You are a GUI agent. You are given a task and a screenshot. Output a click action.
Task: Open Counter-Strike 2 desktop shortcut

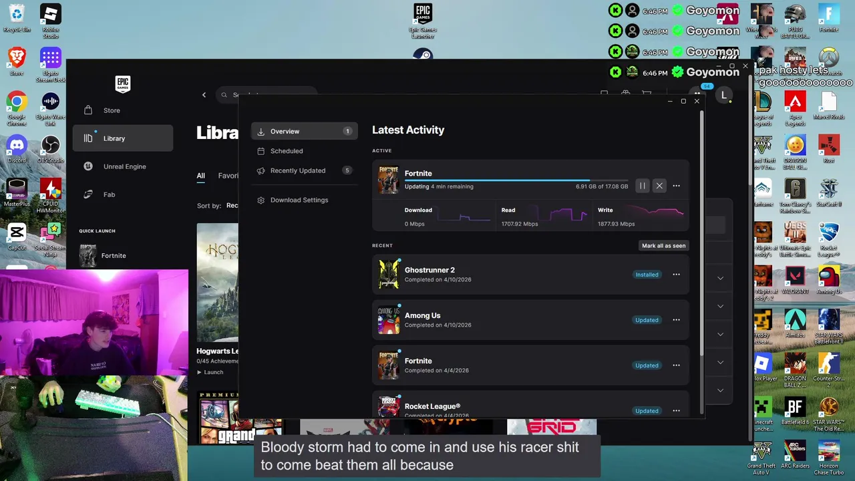tap(829, 370)
